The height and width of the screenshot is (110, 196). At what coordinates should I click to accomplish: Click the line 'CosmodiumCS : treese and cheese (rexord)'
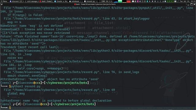[35, 29]
